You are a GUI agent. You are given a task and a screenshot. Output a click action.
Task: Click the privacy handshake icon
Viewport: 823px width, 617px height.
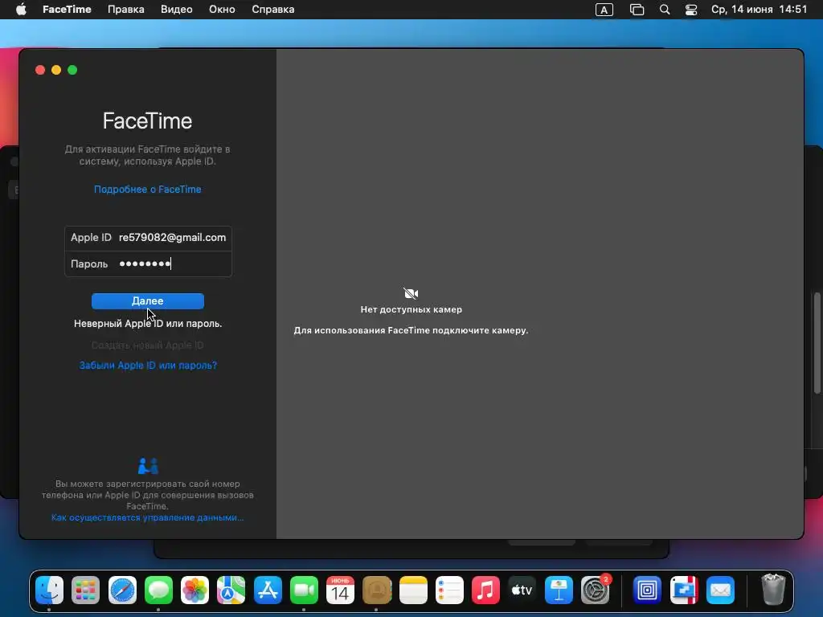148,466
